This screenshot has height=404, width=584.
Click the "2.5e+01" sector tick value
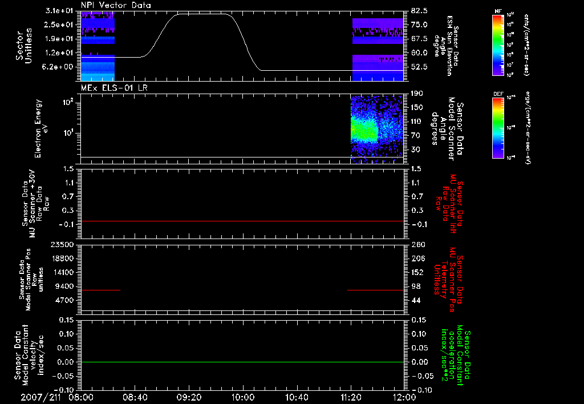[x=59, y=25]
